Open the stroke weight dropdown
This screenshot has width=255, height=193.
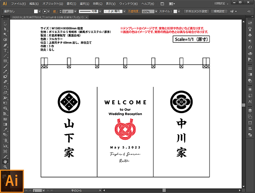75,12
